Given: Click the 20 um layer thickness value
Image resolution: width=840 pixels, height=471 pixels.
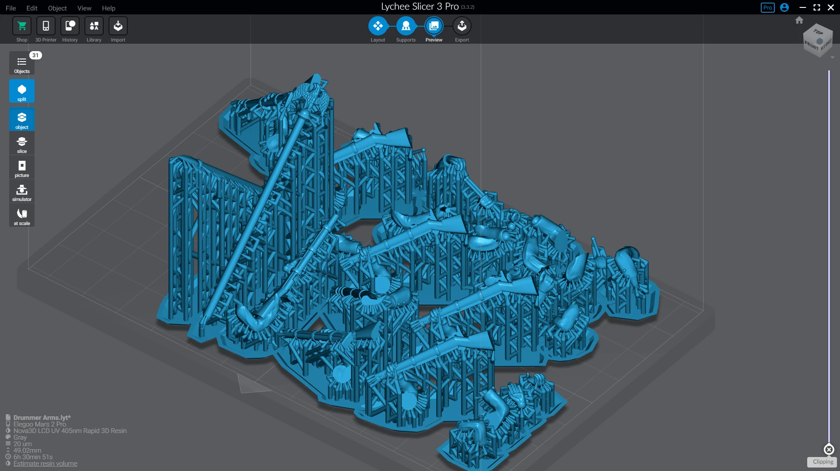Looking at the screenshot, I should (22, 444).
